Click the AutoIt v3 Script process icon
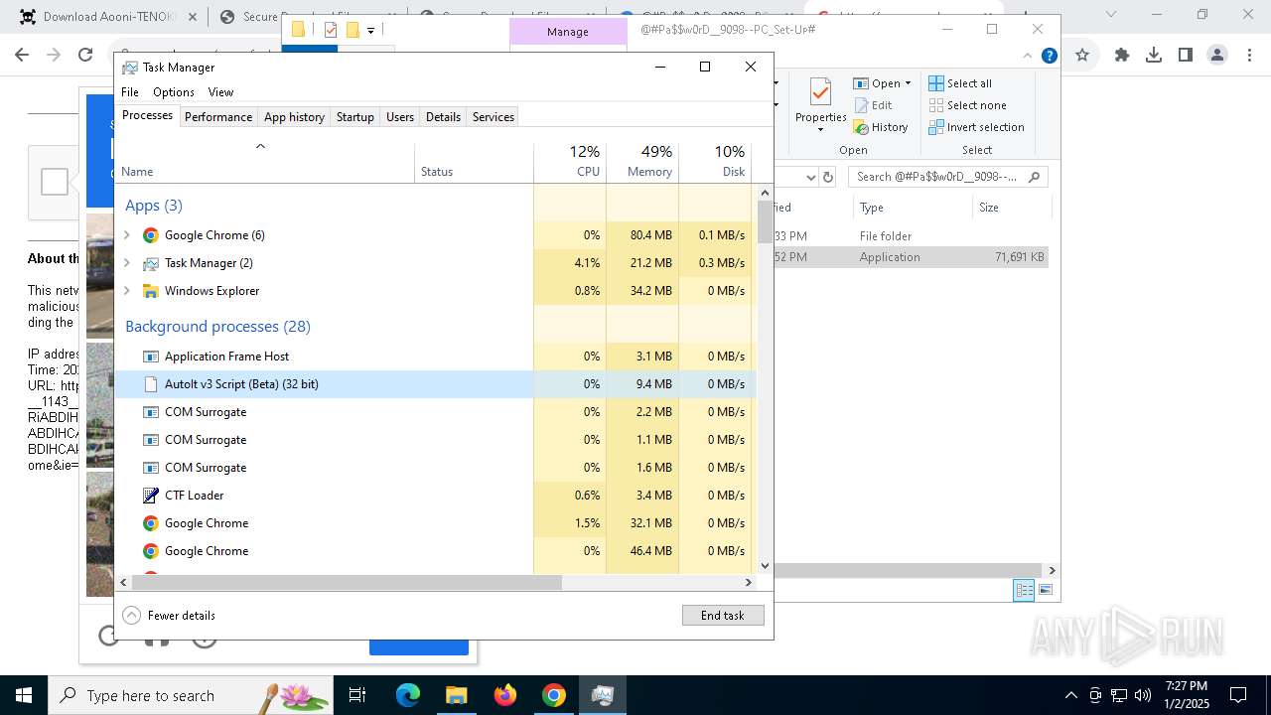Viewport: 1271px width, 715px height. pyautogui.click(x=151, y=384)
